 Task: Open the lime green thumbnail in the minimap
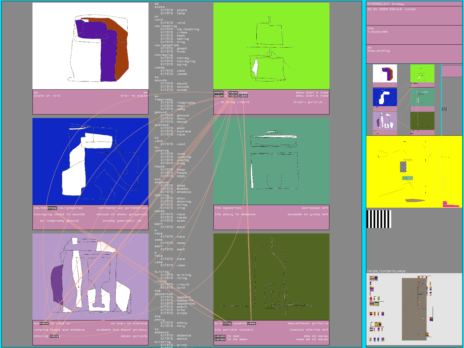point(422,73)
